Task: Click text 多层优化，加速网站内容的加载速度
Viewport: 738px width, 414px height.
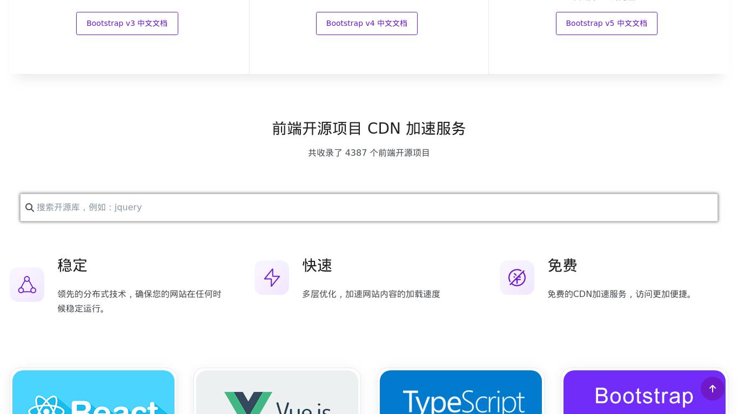Action: [371, 294]
